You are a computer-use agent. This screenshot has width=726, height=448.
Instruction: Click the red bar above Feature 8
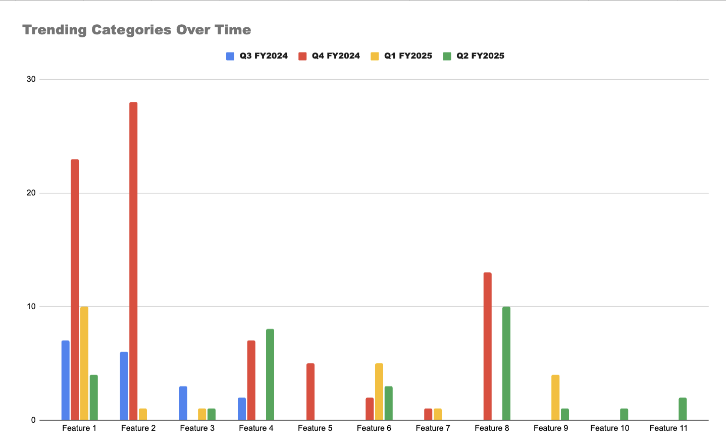487,346
